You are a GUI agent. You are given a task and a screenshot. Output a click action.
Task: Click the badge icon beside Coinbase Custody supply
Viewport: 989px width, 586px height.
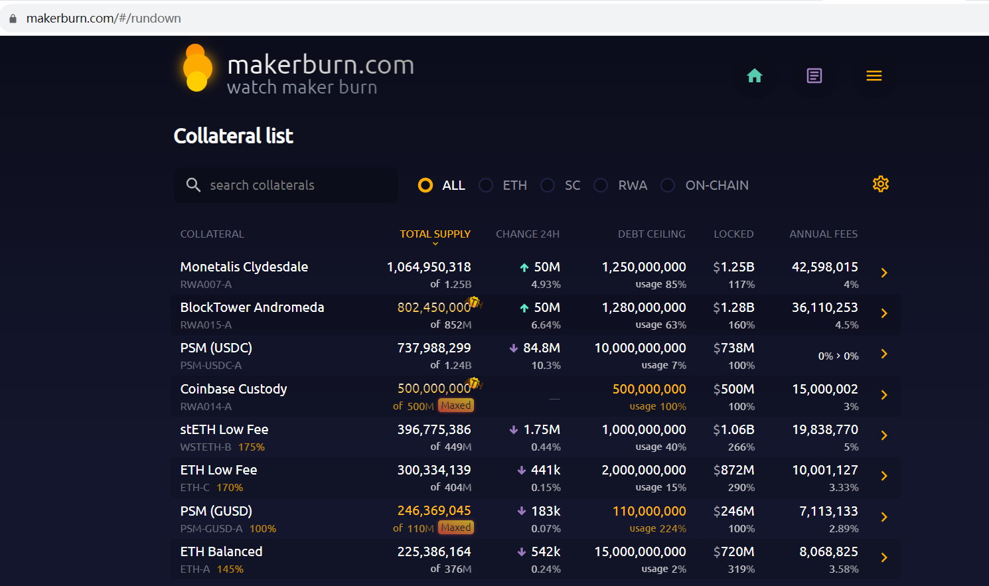coord(475,384)
